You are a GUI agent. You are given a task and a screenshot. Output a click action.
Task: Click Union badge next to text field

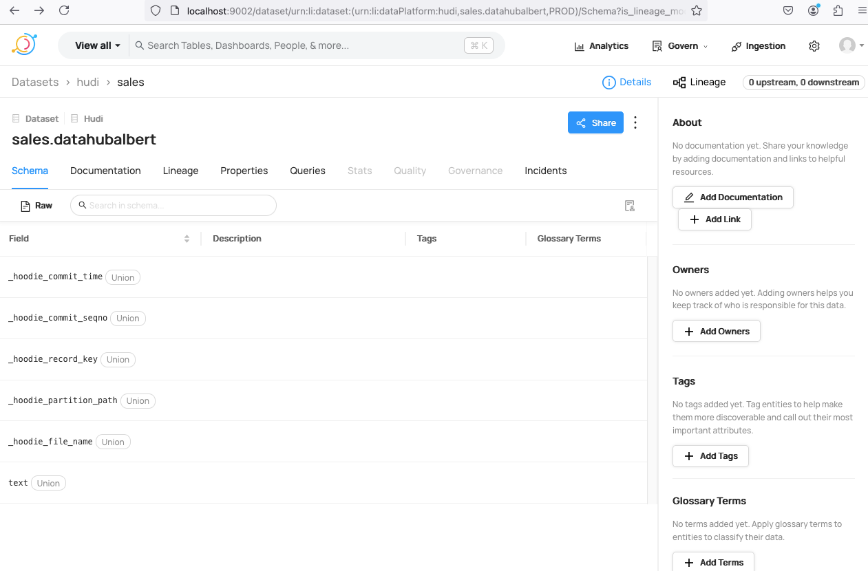point(48,484)
